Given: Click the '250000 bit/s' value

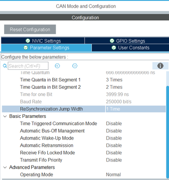Looking at the screenshot, I should click(119, 102).
